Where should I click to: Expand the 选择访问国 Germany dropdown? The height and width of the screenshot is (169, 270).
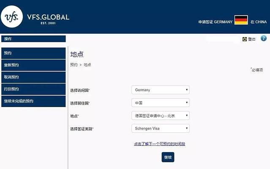[160, 90]
